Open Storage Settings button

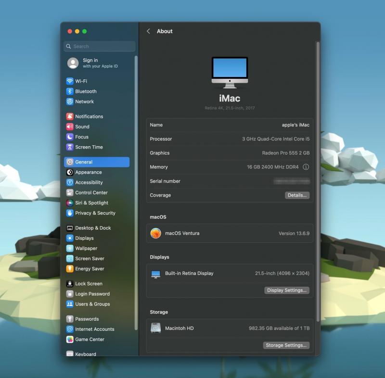(x=286, y=345)
